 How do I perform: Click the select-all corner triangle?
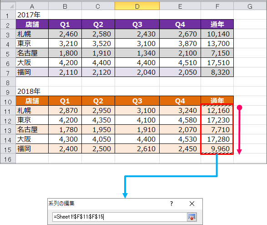click(11, 7)
